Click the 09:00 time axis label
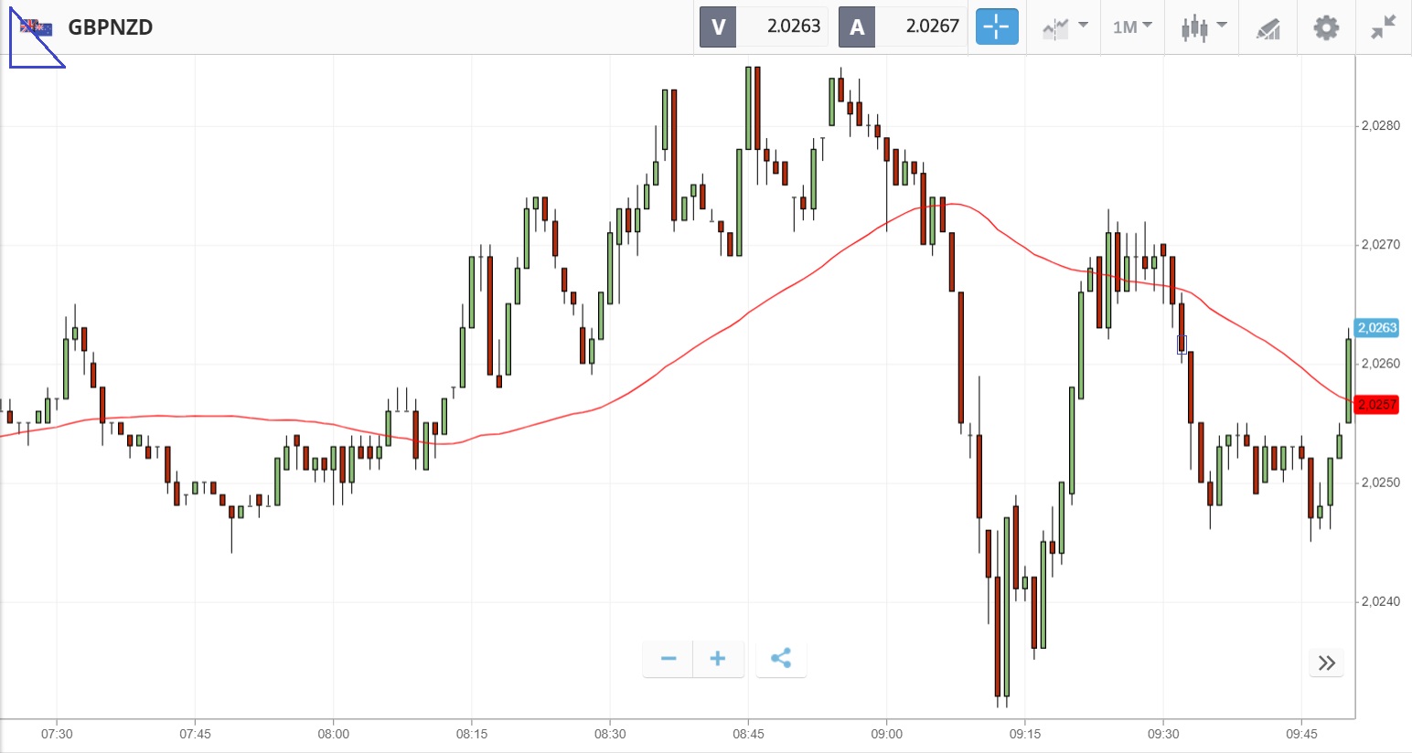This screenshot has height=753, width=1412. tap(886, 734)
